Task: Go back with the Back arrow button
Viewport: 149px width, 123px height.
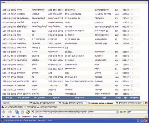Action: 3,112
